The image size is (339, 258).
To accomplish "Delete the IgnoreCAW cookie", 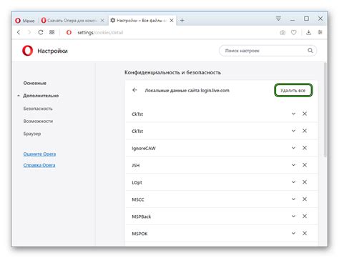I will click(x=305, y=148).
